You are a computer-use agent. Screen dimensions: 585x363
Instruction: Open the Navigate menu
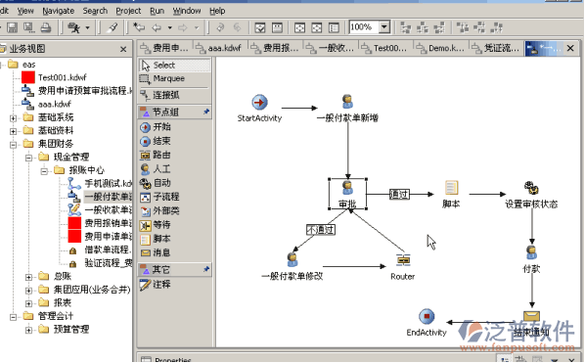click(x=58, y=11)
